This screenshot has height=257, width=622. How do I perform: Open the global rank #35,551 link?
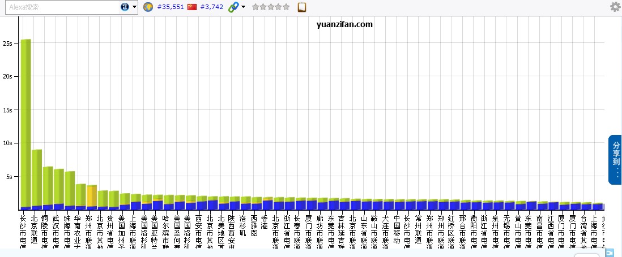click(170, 7)
